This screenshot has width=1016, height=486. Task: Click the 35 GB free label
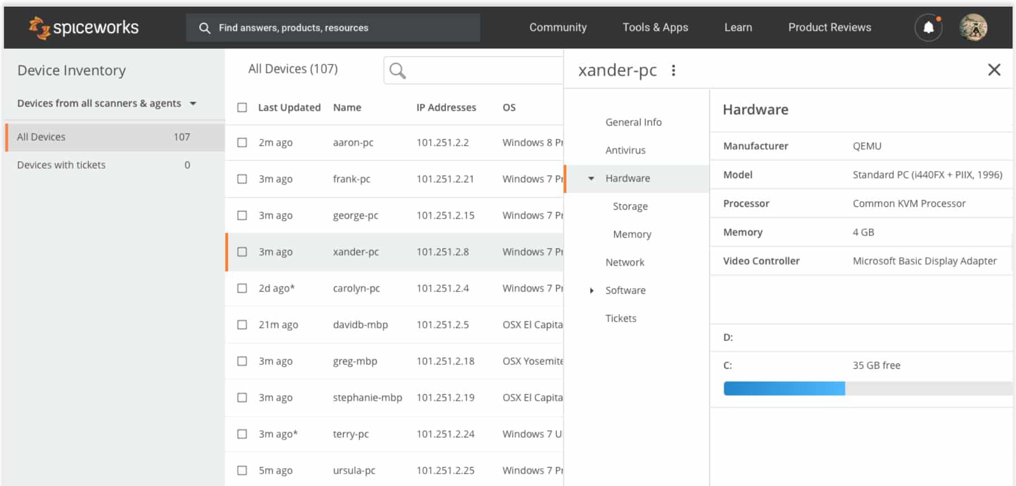[x=876, y=365]
